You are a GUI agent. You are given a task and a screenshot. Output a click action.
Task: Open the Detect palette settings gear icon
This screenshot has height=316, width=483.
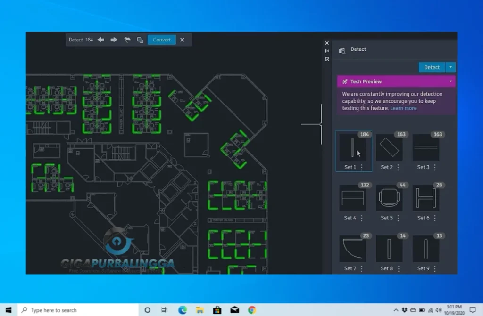coord(327,58)
